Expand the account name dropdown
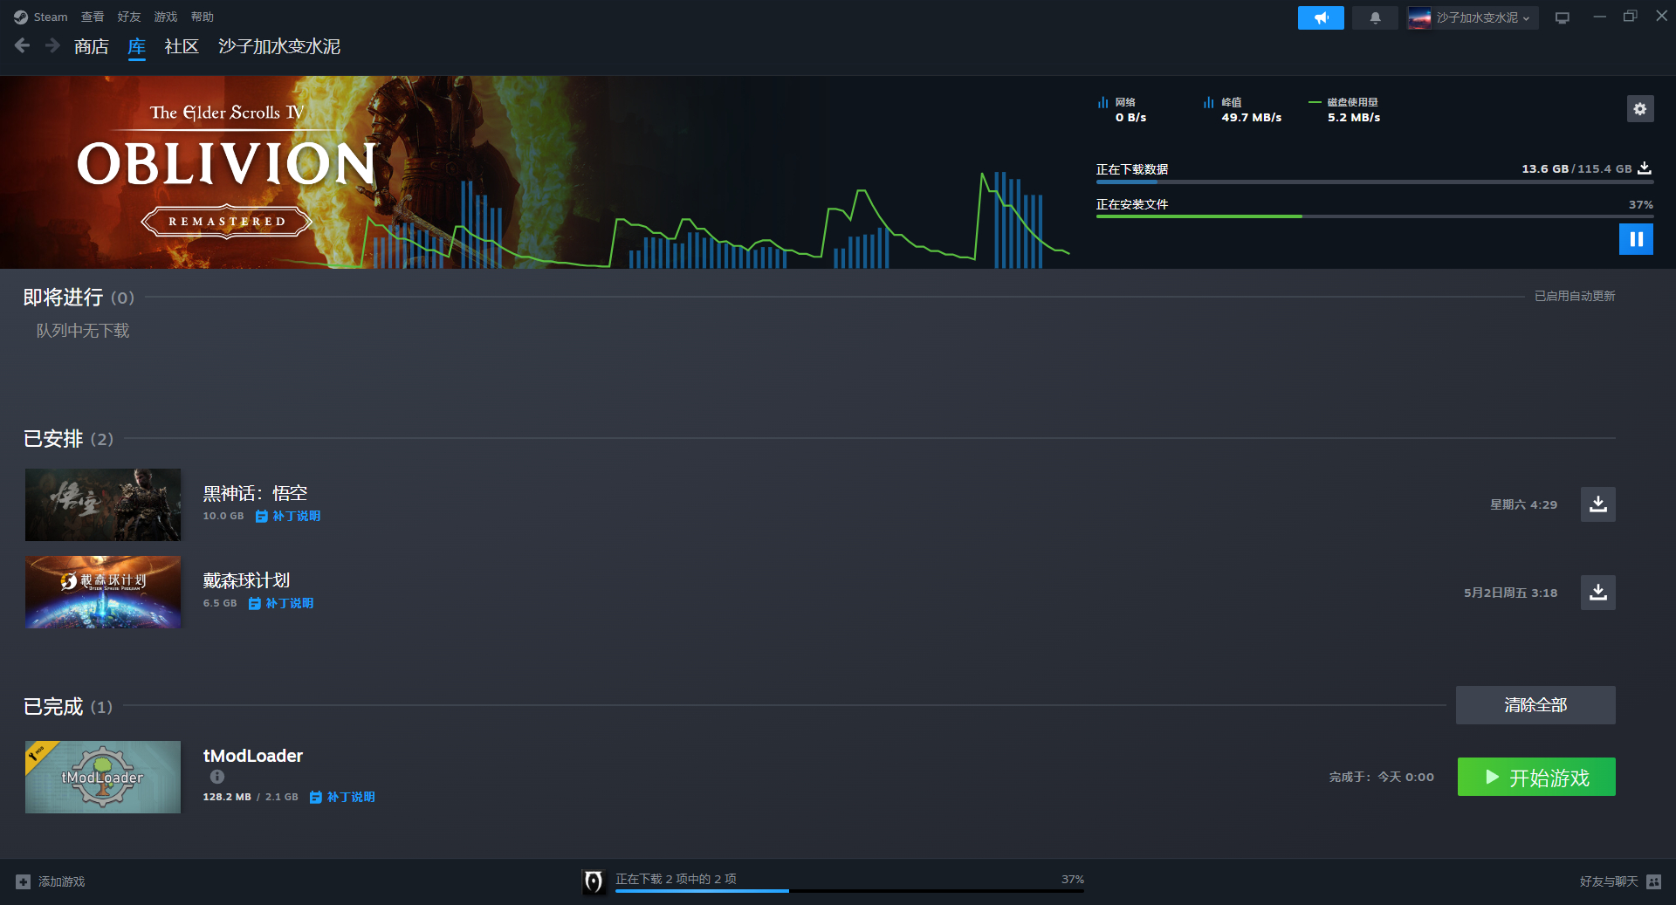The height and width of the screenshot is (905, 1676). pyautogui.click(x=1526, y=18)
